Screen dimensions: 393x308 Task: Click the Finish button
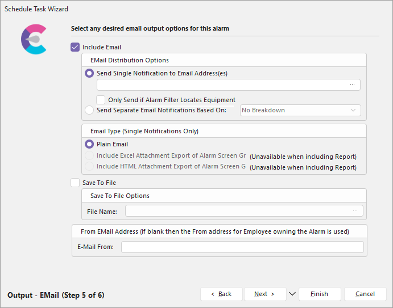click(319, 294)
